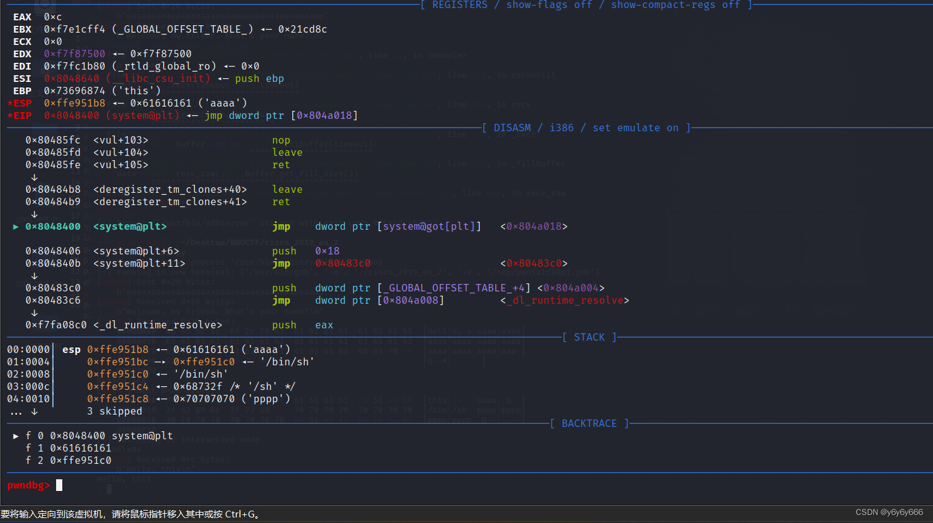Click system@plt+6 push 0x18 line
933x523 pixels.
[x=183, y=251]
